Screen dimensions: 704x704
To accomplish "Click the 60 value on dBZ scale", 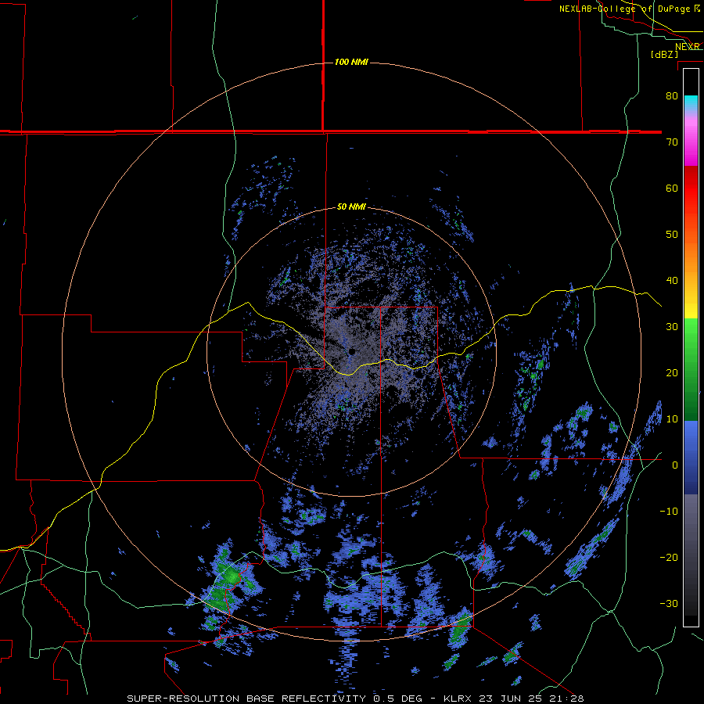I will click(x=672, y=188).
